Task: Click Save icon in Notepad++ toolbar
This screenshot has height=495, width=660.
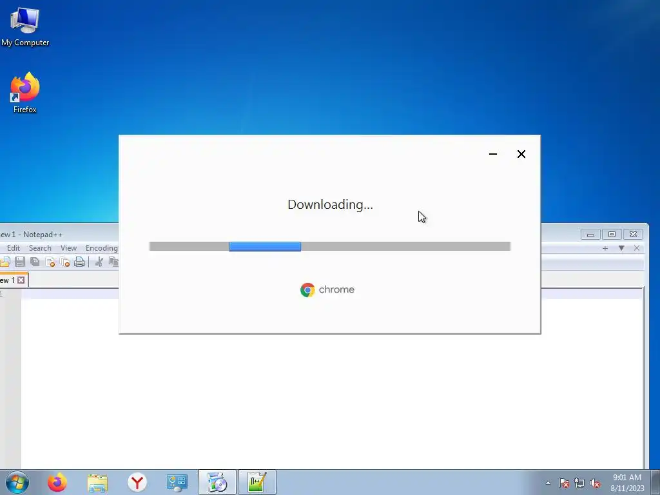Action: tap(20, 262)
